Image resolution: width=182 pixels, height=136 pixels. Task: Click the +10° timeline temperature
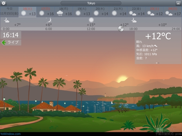point(163,25)
